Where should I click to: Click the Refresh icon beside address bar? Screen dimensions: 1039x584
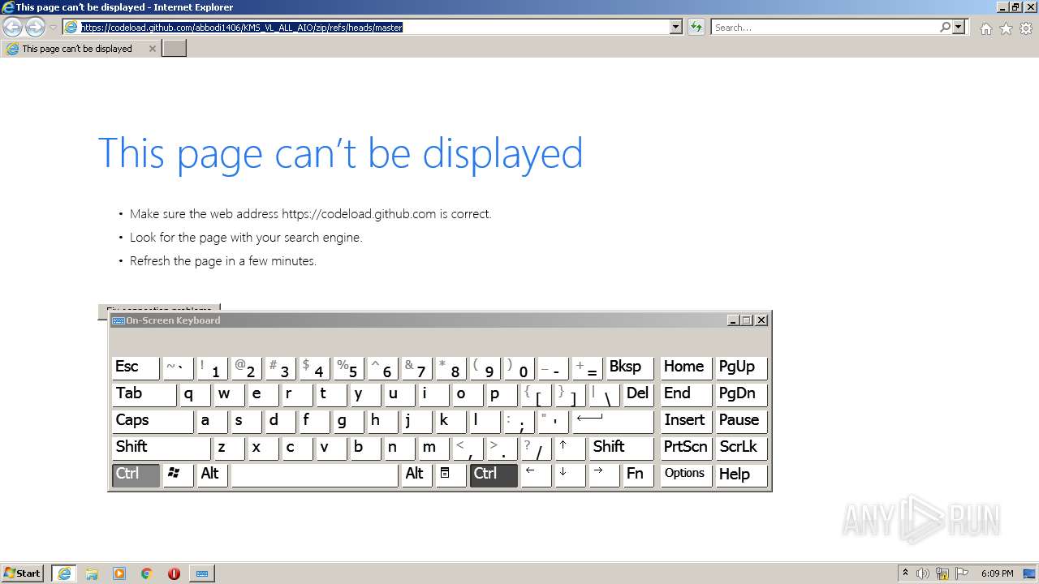pos(696,27)
